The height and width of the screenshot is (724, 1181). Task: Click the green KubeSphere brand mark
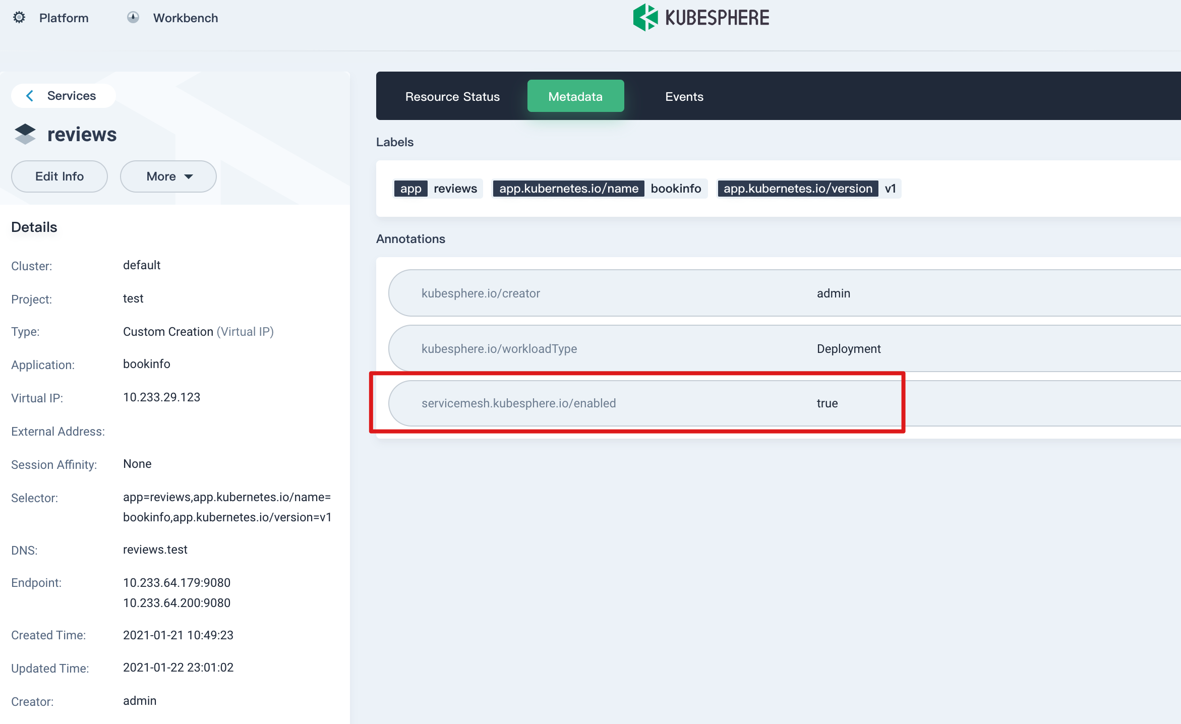(646, 17)
